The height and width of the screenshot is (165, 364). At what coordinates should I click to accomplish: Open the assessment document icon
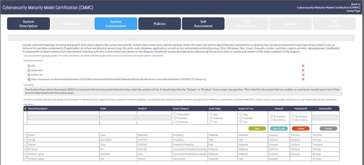[29, 70]
